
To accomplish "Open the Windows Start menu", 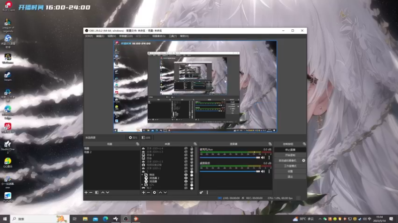I will (5, 219).
